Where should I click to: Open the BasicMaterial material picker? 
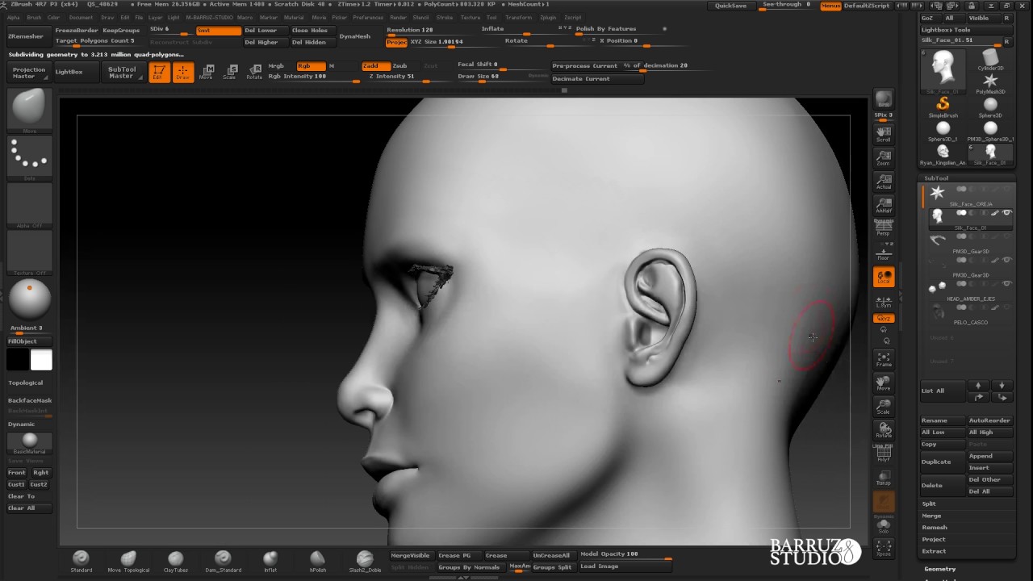click(x=30, y=443)
